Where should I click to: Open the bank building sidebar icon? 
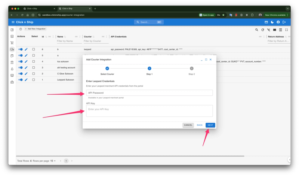pos(12,62)
